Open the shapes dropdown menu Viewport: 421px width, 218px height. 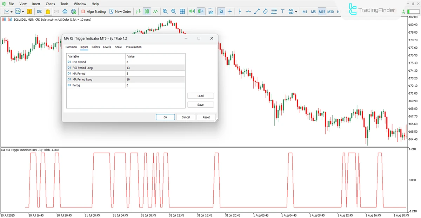296,11
